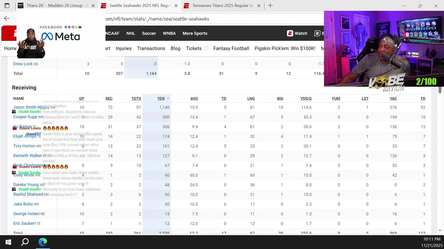This screenshot has height=249, width=444.
Task: Close the Titans 26' Madden tab
Action: click(93, 6)
